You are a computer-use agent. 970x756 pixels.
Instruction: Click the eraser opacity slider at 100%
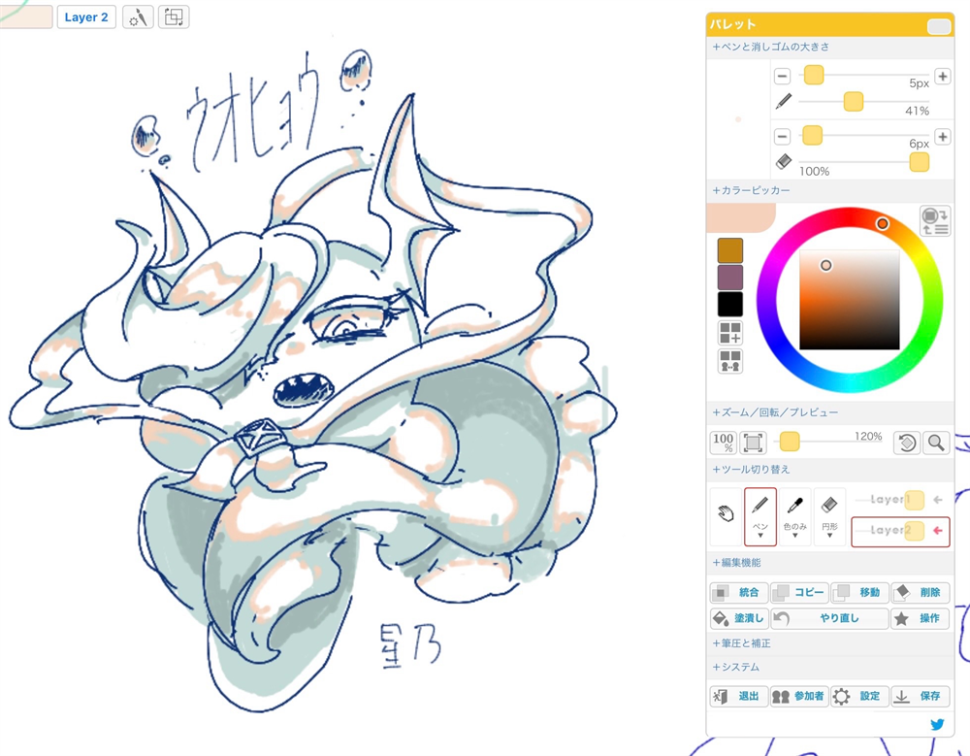(x=920, y=162)
